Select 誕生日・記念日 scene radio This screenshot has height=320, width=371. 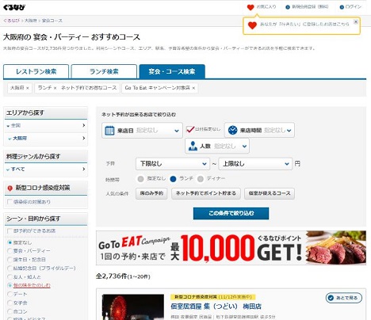click(10, 260)
